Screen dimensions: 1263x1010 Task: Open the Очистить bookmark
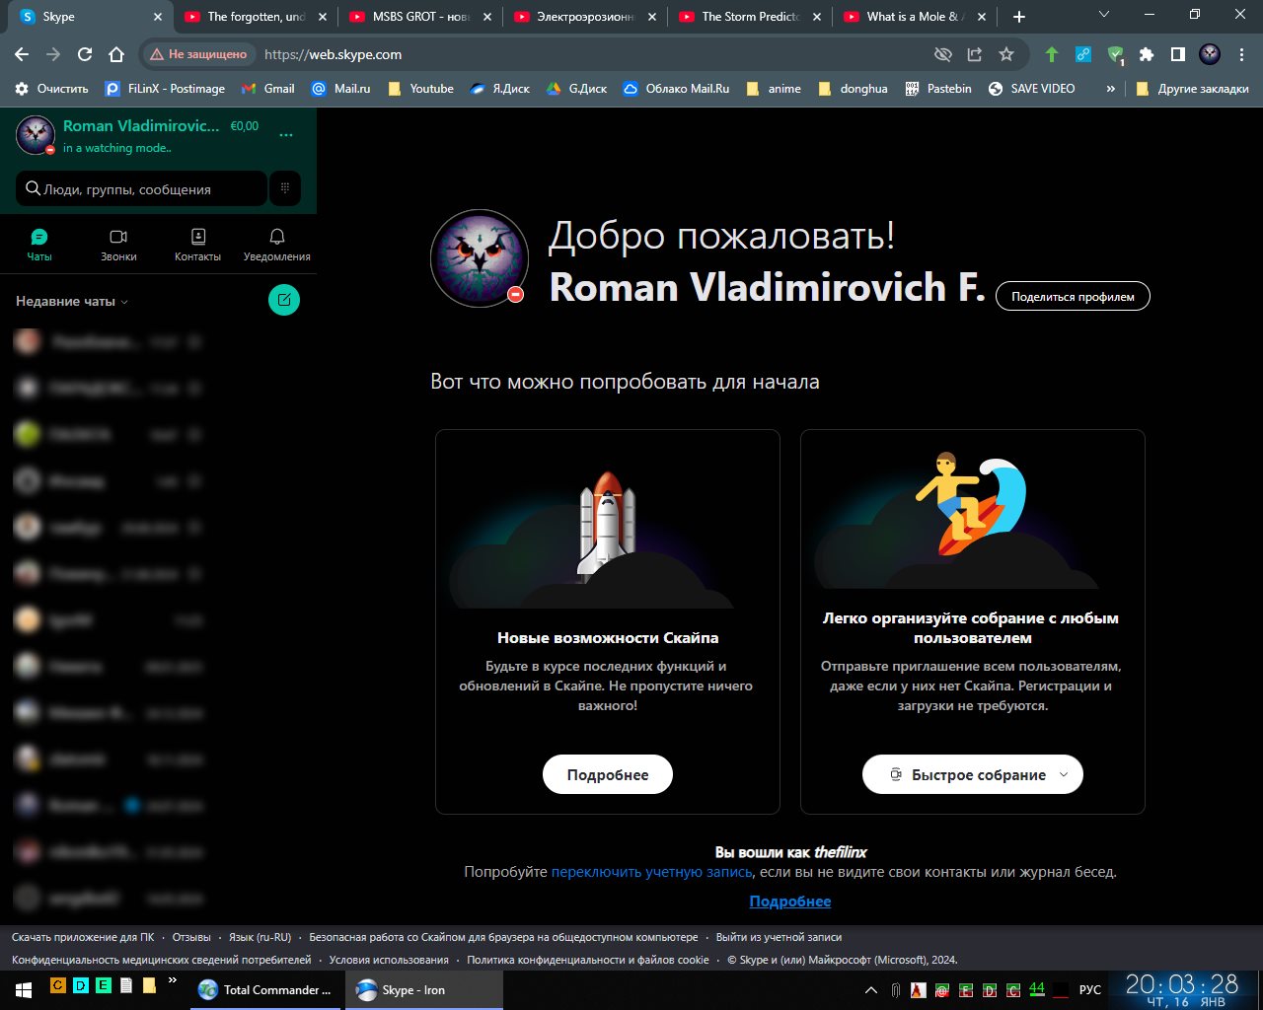[51, 88]
